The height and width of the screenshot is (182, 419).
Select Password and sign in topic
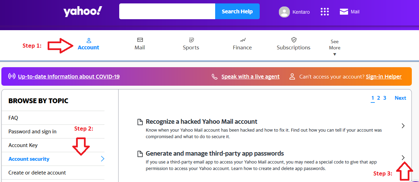[x=33, y=131]
